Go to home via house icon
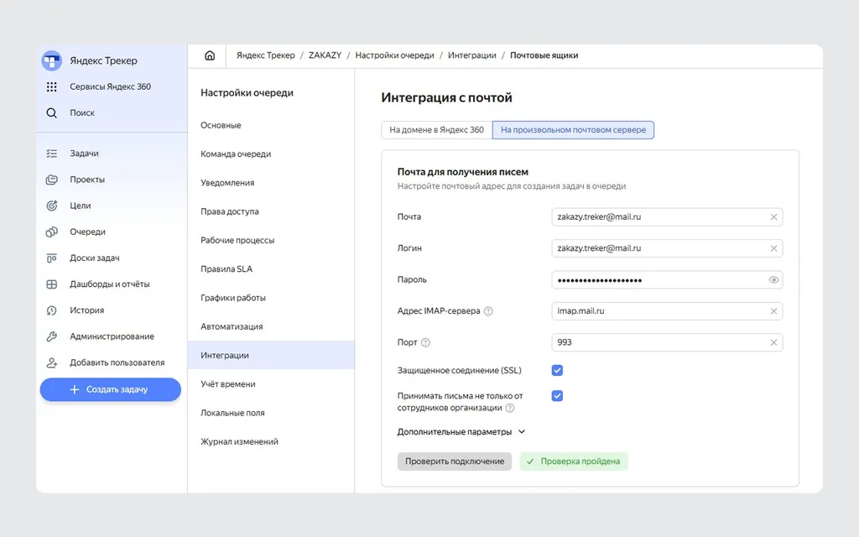Image resolution: width=859 pixels, height=537 pixels. tap(210, 55)
